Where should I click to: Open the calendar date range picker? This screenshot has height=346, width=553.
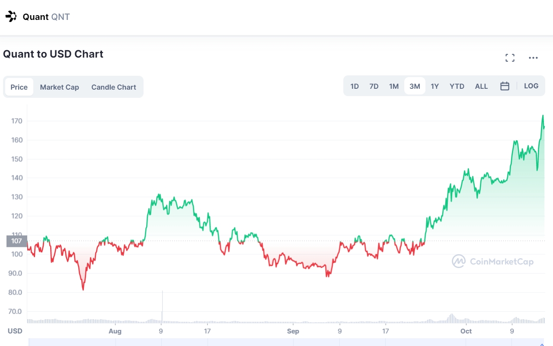tap(505, 86)
